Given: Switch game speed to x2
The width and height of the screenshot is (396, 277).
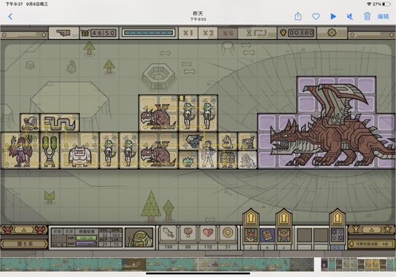Looking at the screenshot, I should click(208, 33).
